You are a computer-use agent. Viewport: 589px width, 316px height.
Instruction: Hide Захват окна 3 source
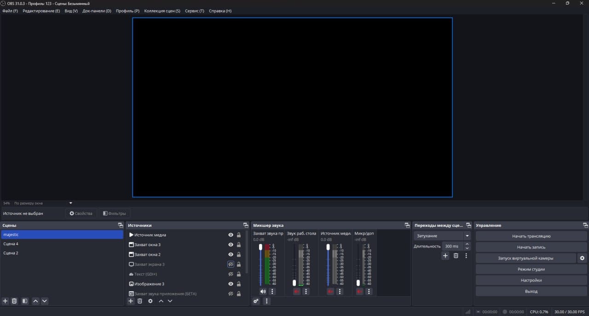(x=231, y=245)
